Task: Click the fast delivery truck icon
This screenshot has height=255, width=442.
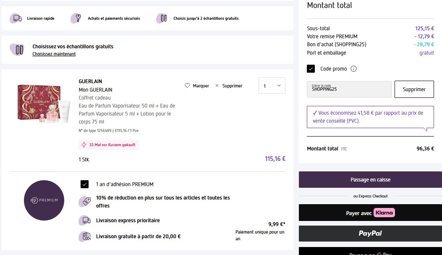Action: point(16,18)
